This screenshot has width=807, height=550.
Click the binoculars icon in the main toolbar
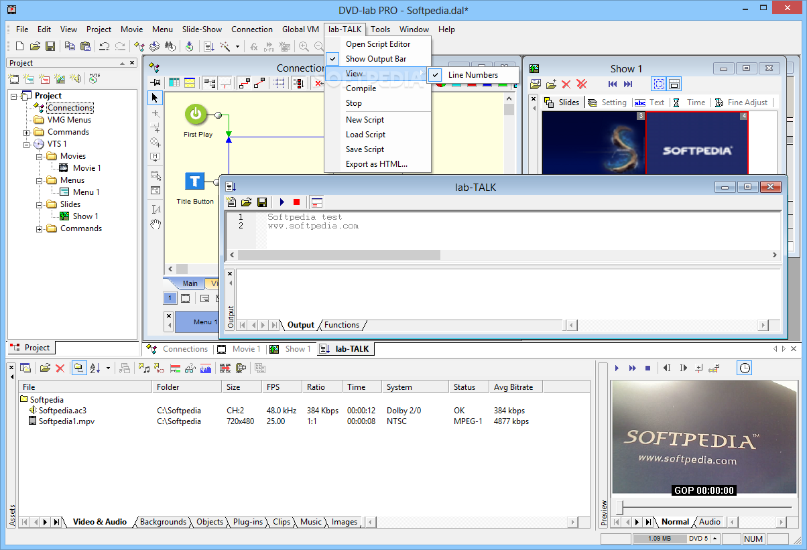point(170,46)
